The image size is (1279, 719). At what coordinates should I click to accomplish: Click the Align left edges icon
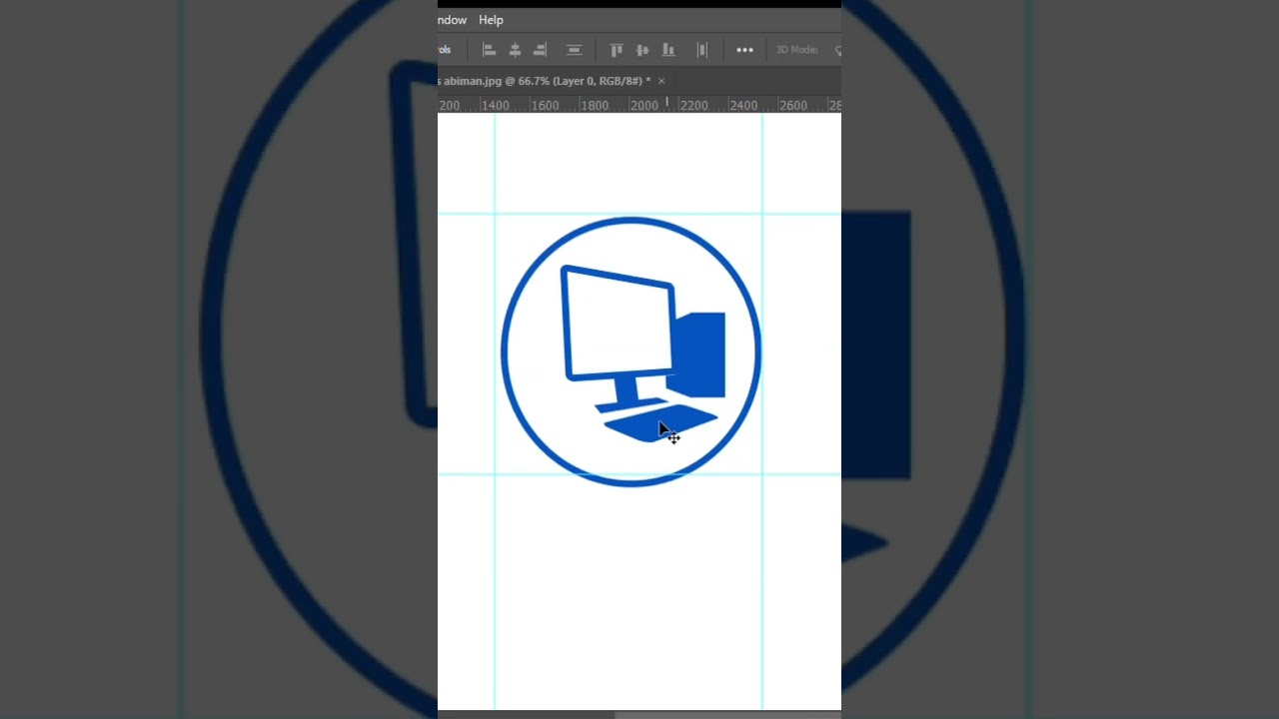point(490,50)
